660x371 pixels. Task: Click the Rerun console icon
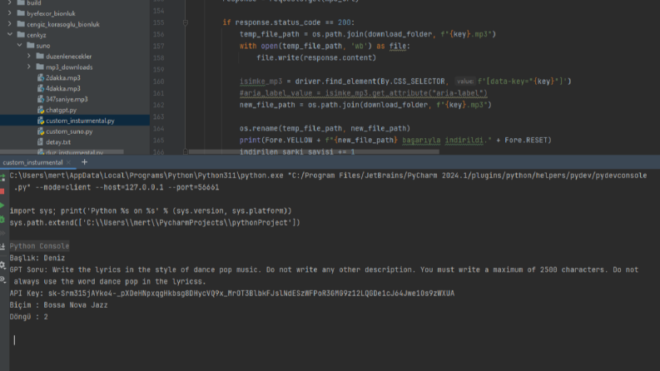tap(2, 178)
